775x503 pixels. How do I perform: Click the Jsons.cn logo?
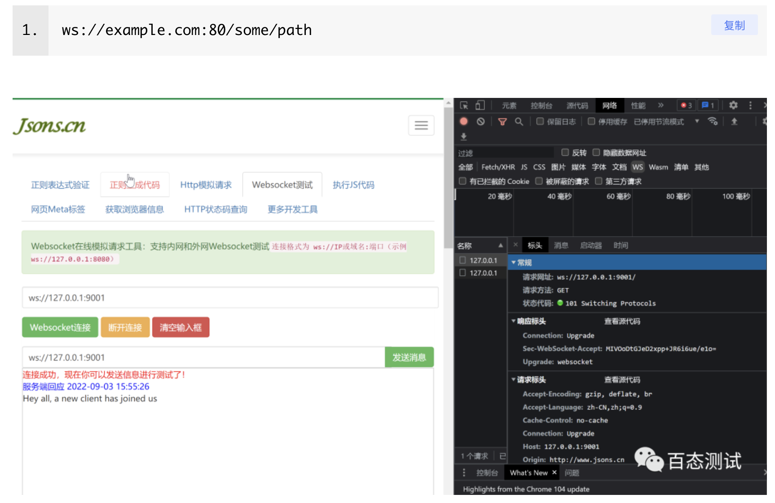[x=49, y=126]
